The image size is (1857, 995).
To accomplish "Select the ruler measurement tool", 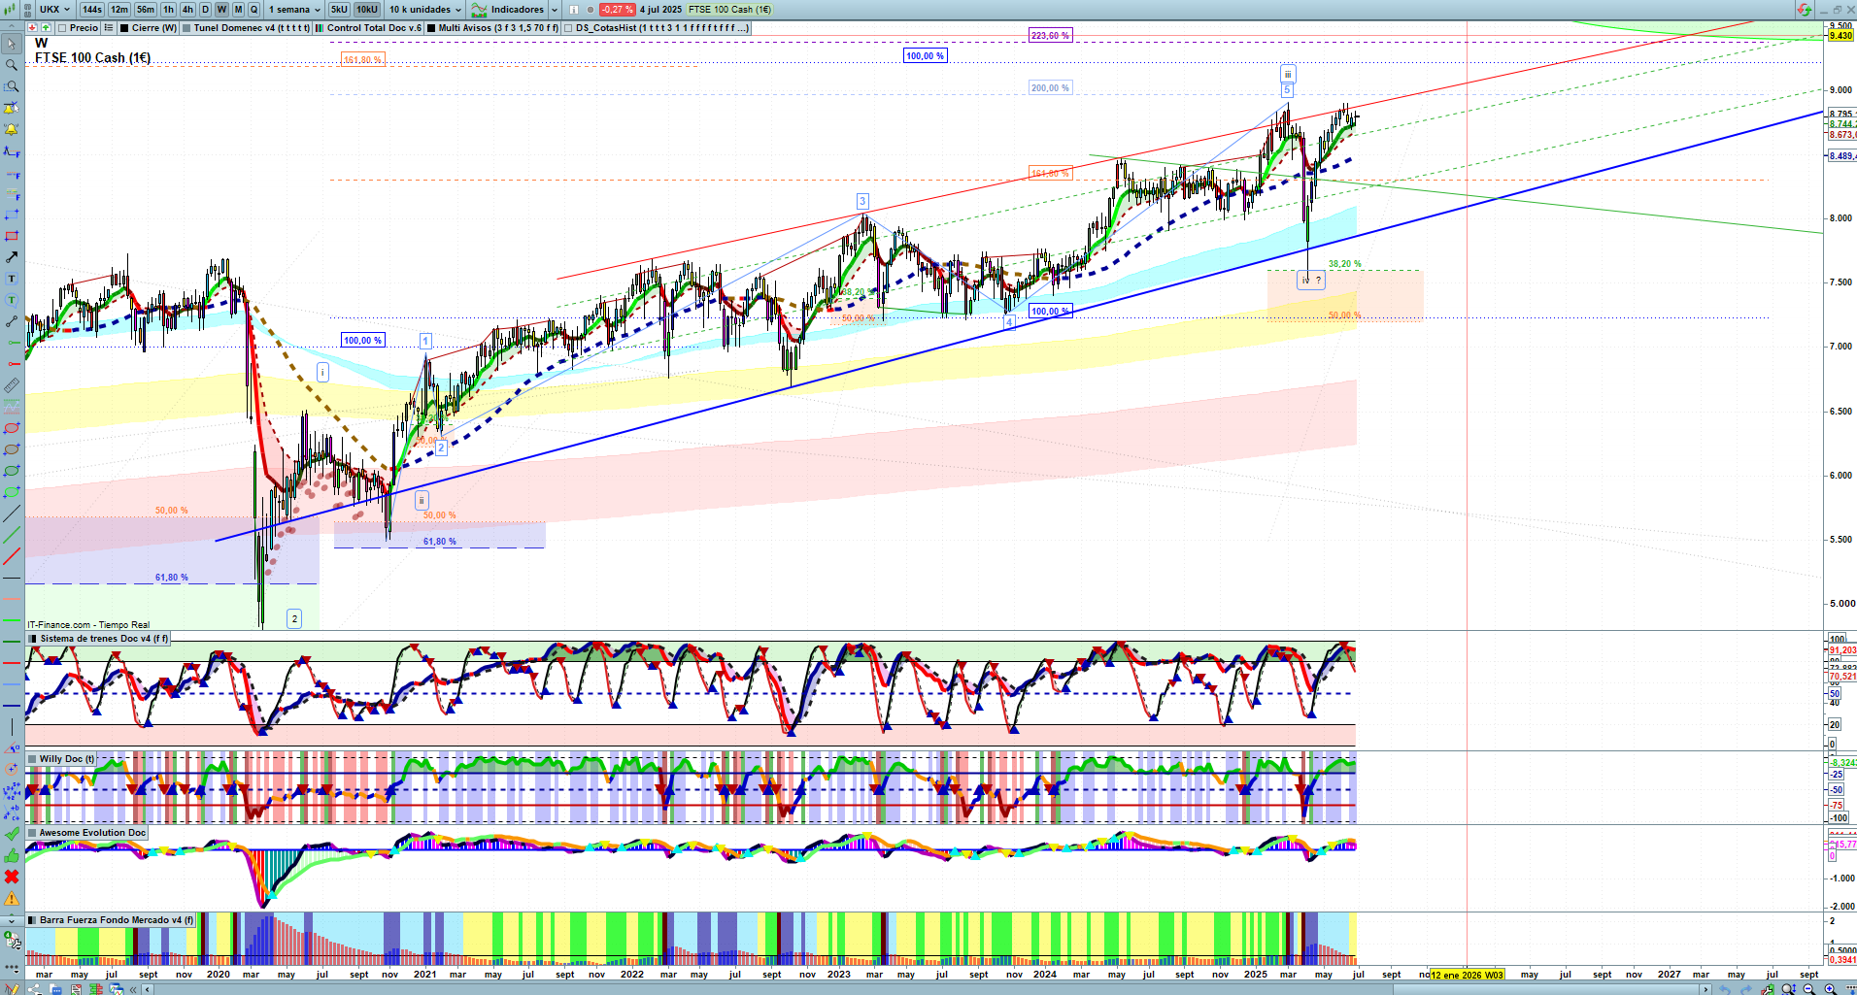I will click(12, 385).
